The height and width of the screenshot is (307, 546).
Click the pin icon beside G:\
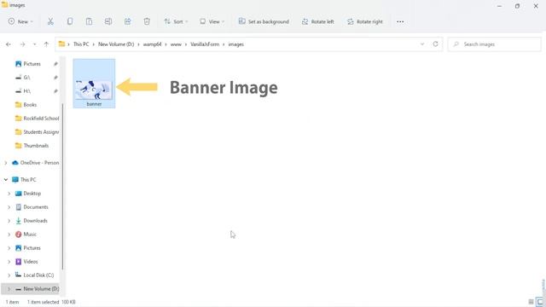click(x=55, y=78)
